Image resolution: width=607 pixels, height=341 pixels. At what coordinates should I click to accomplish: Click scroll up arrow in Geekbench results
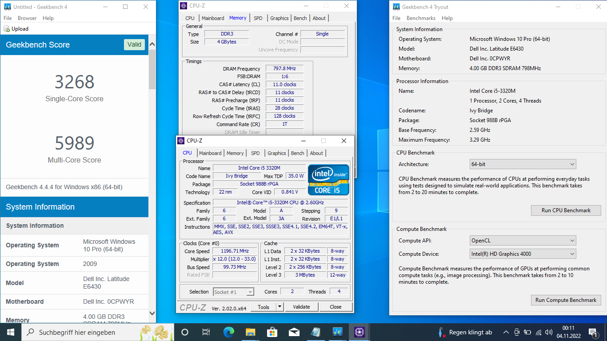pyautogui.click(x=152, y=45)
